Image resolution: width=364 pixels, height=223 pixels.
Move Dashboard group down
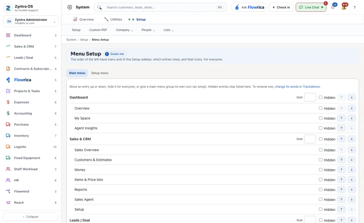click(x=352, y=97)
